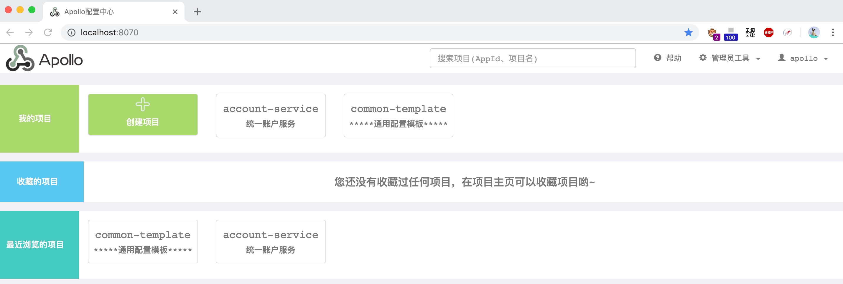Image resolution: width=843 pixels, height=284 pixels.
Task: Reload the page with the refresh icon
Action: [x=48, y=32]
